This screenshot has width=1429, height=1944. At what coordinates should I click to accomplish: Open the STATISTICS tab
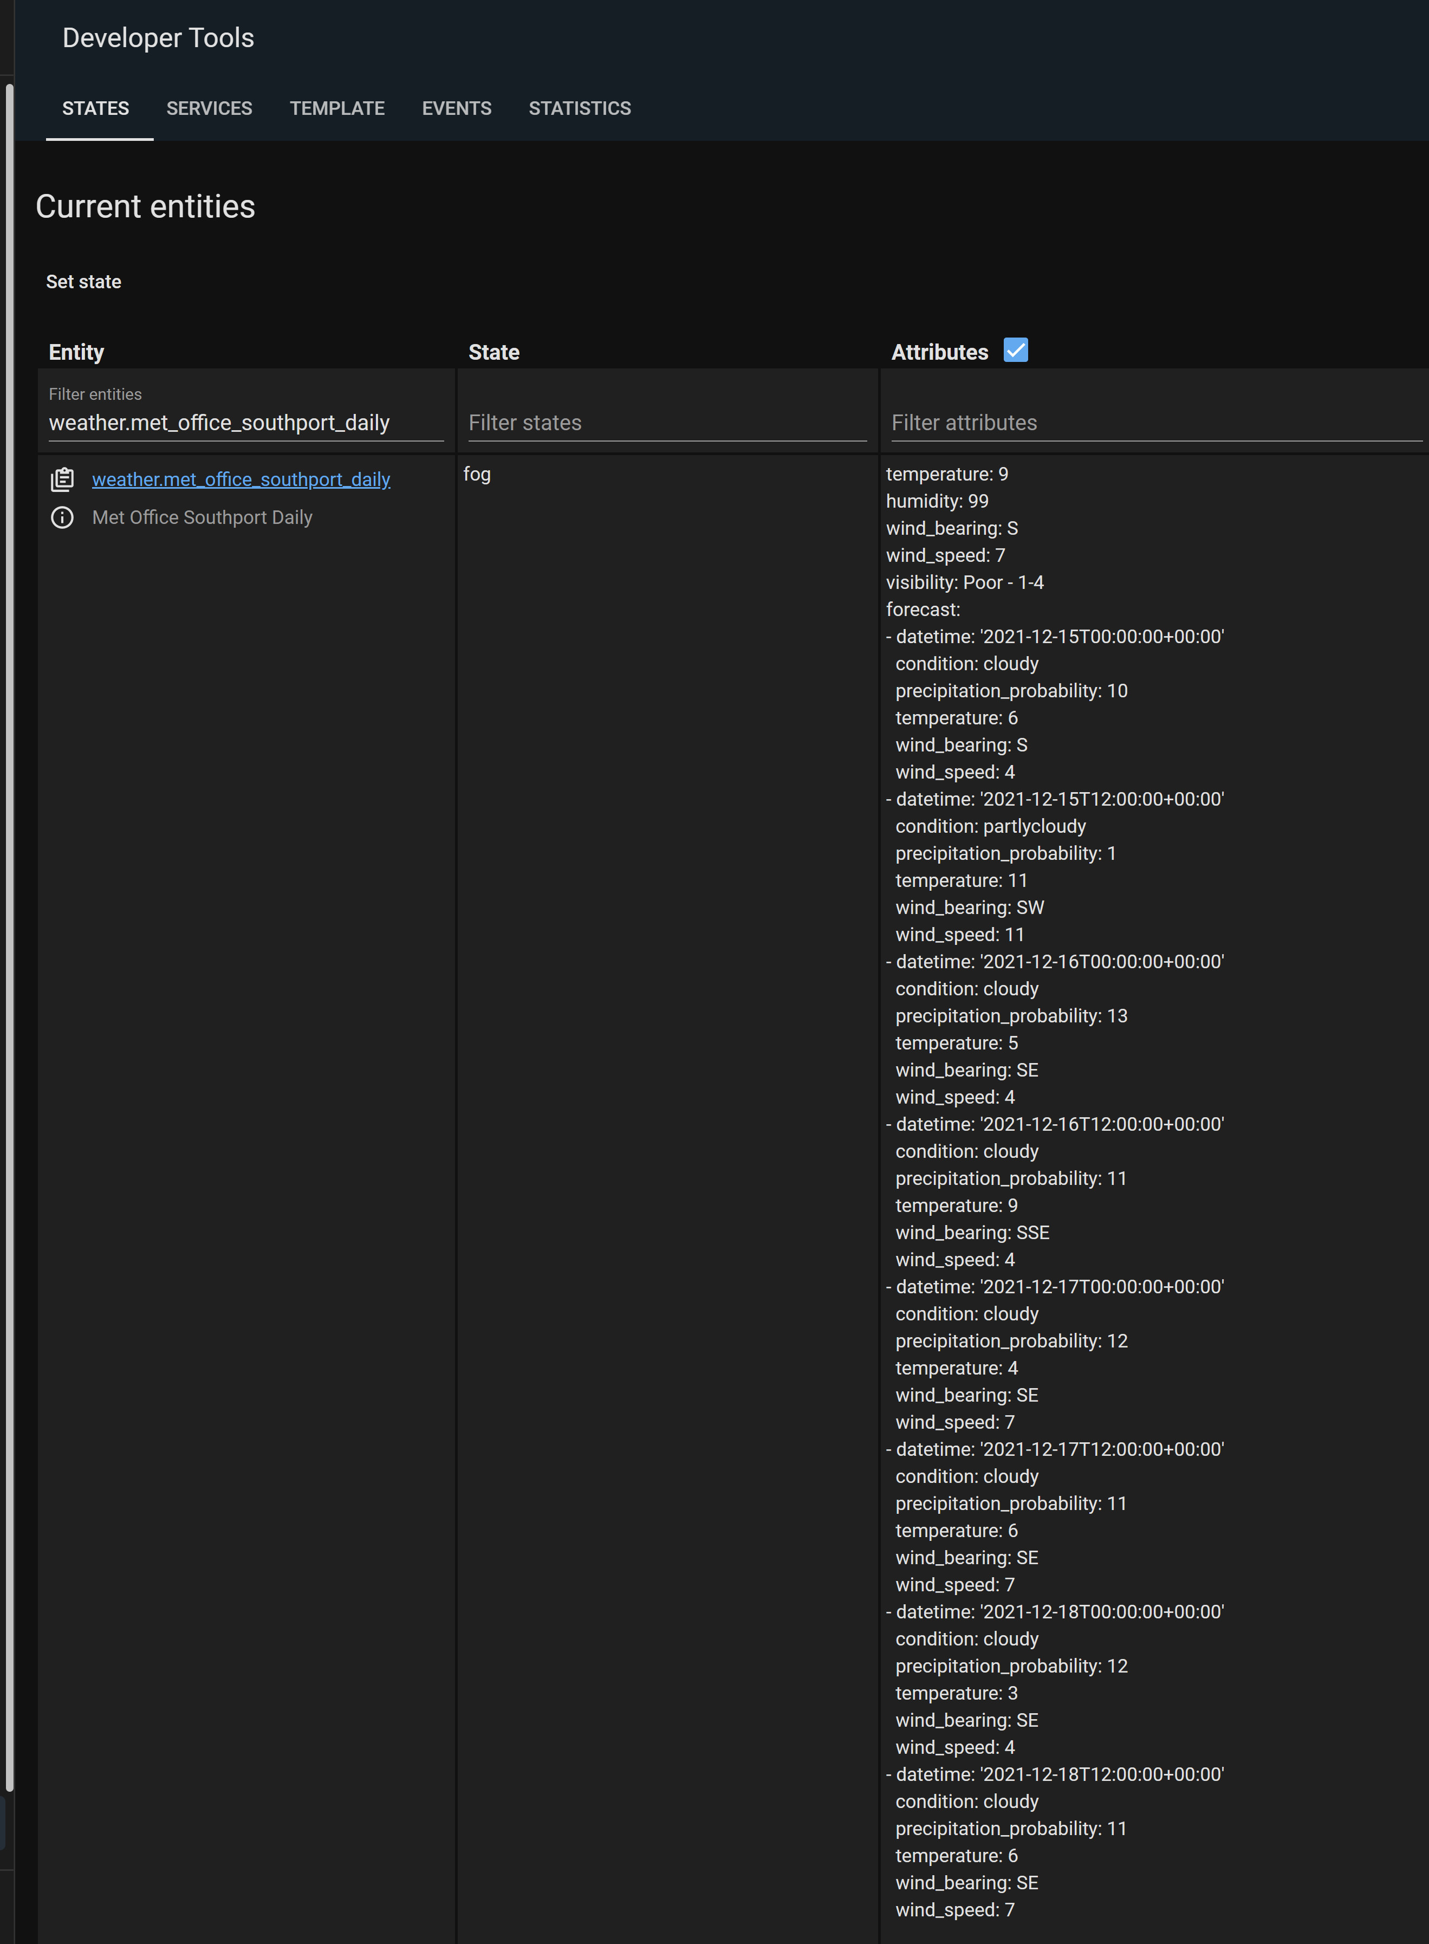pos(580,108)
